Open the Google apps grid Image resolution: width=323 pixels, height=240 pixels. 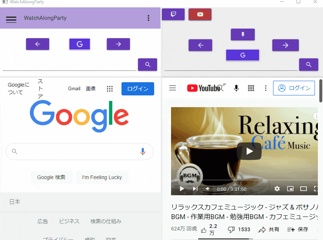coord(110,89)
